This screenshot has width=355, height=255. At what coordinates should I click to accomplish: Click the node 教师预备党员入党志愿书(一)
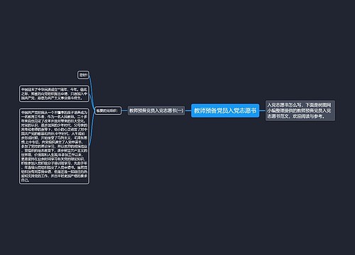pos(156,110)
